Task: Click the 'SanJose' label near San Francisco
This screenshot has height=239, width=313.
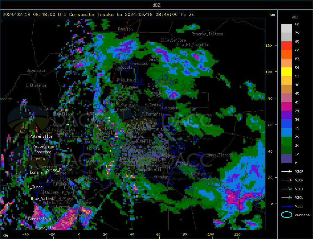Action: tap(156, 59)
